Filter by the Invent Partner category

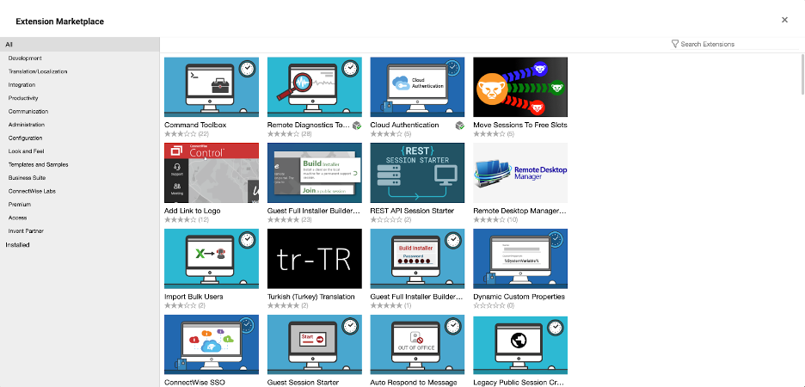(26, 231)
